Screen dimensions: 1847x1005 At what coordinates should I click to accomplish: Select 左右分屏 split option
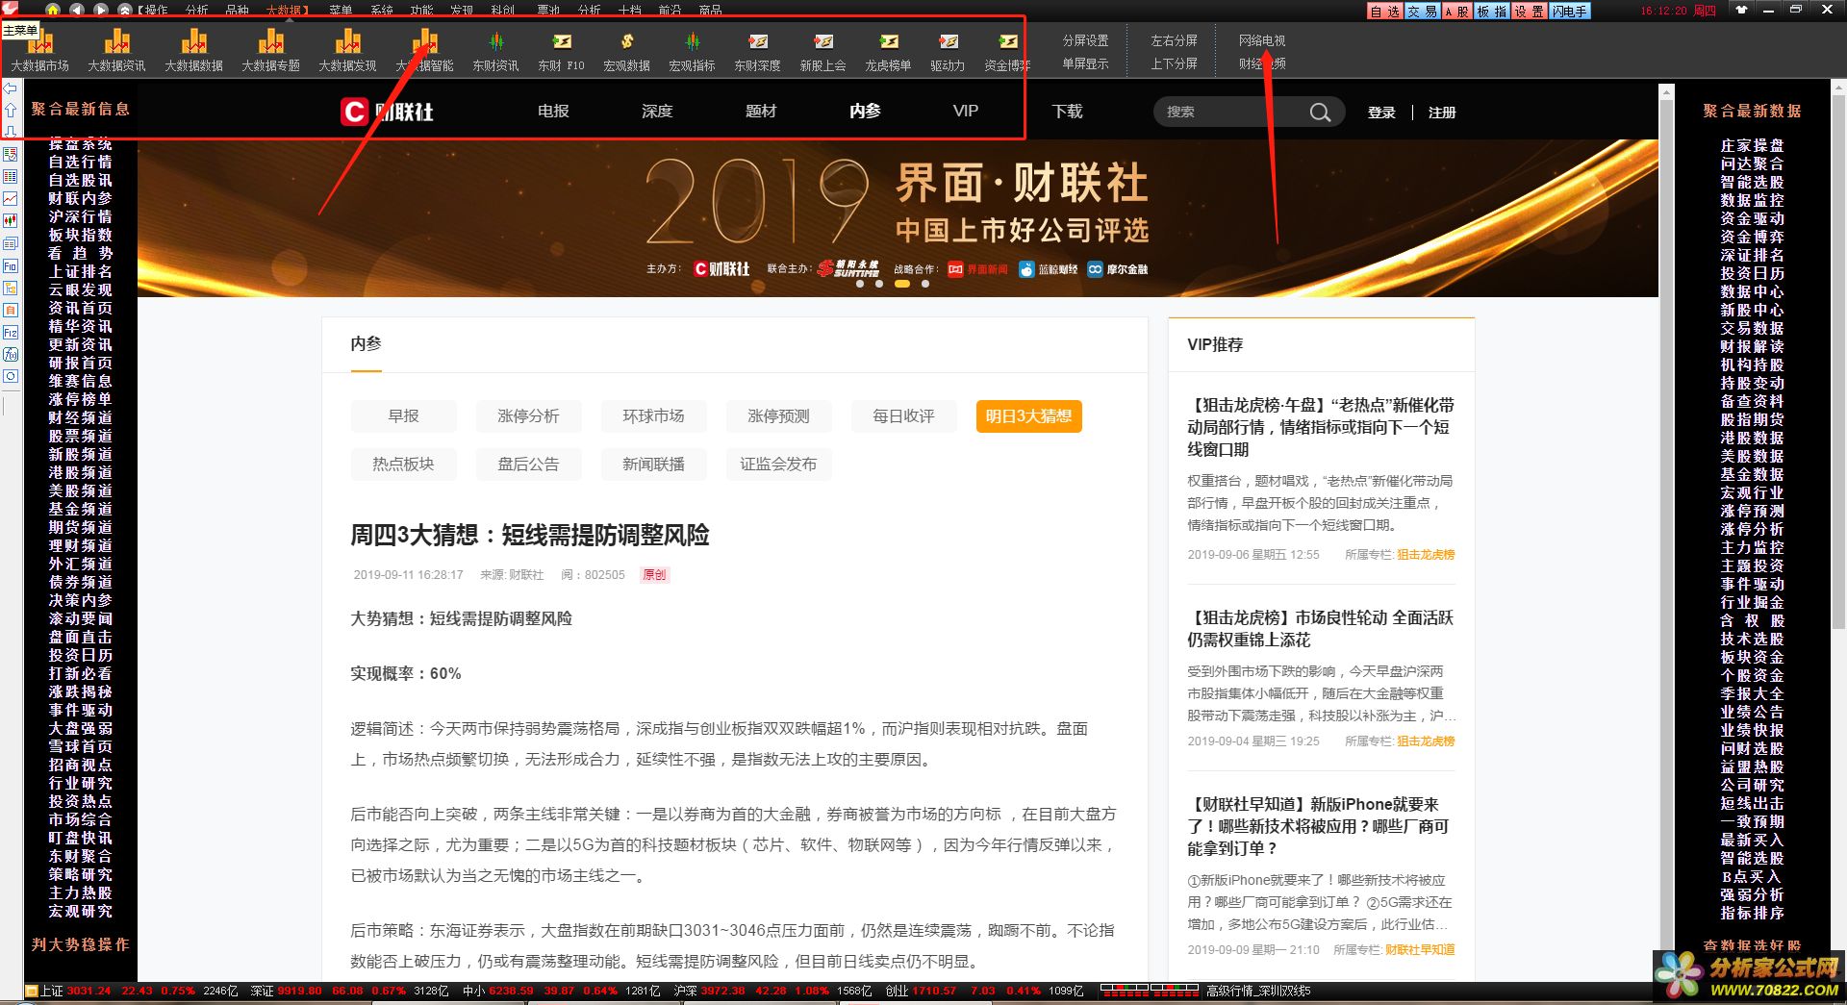coord(1174,40)
